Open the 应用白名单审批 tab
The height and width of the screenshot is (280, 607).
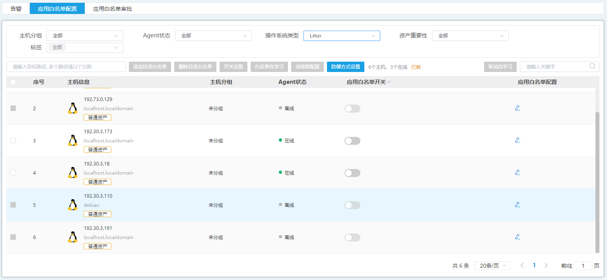(112, 8)
